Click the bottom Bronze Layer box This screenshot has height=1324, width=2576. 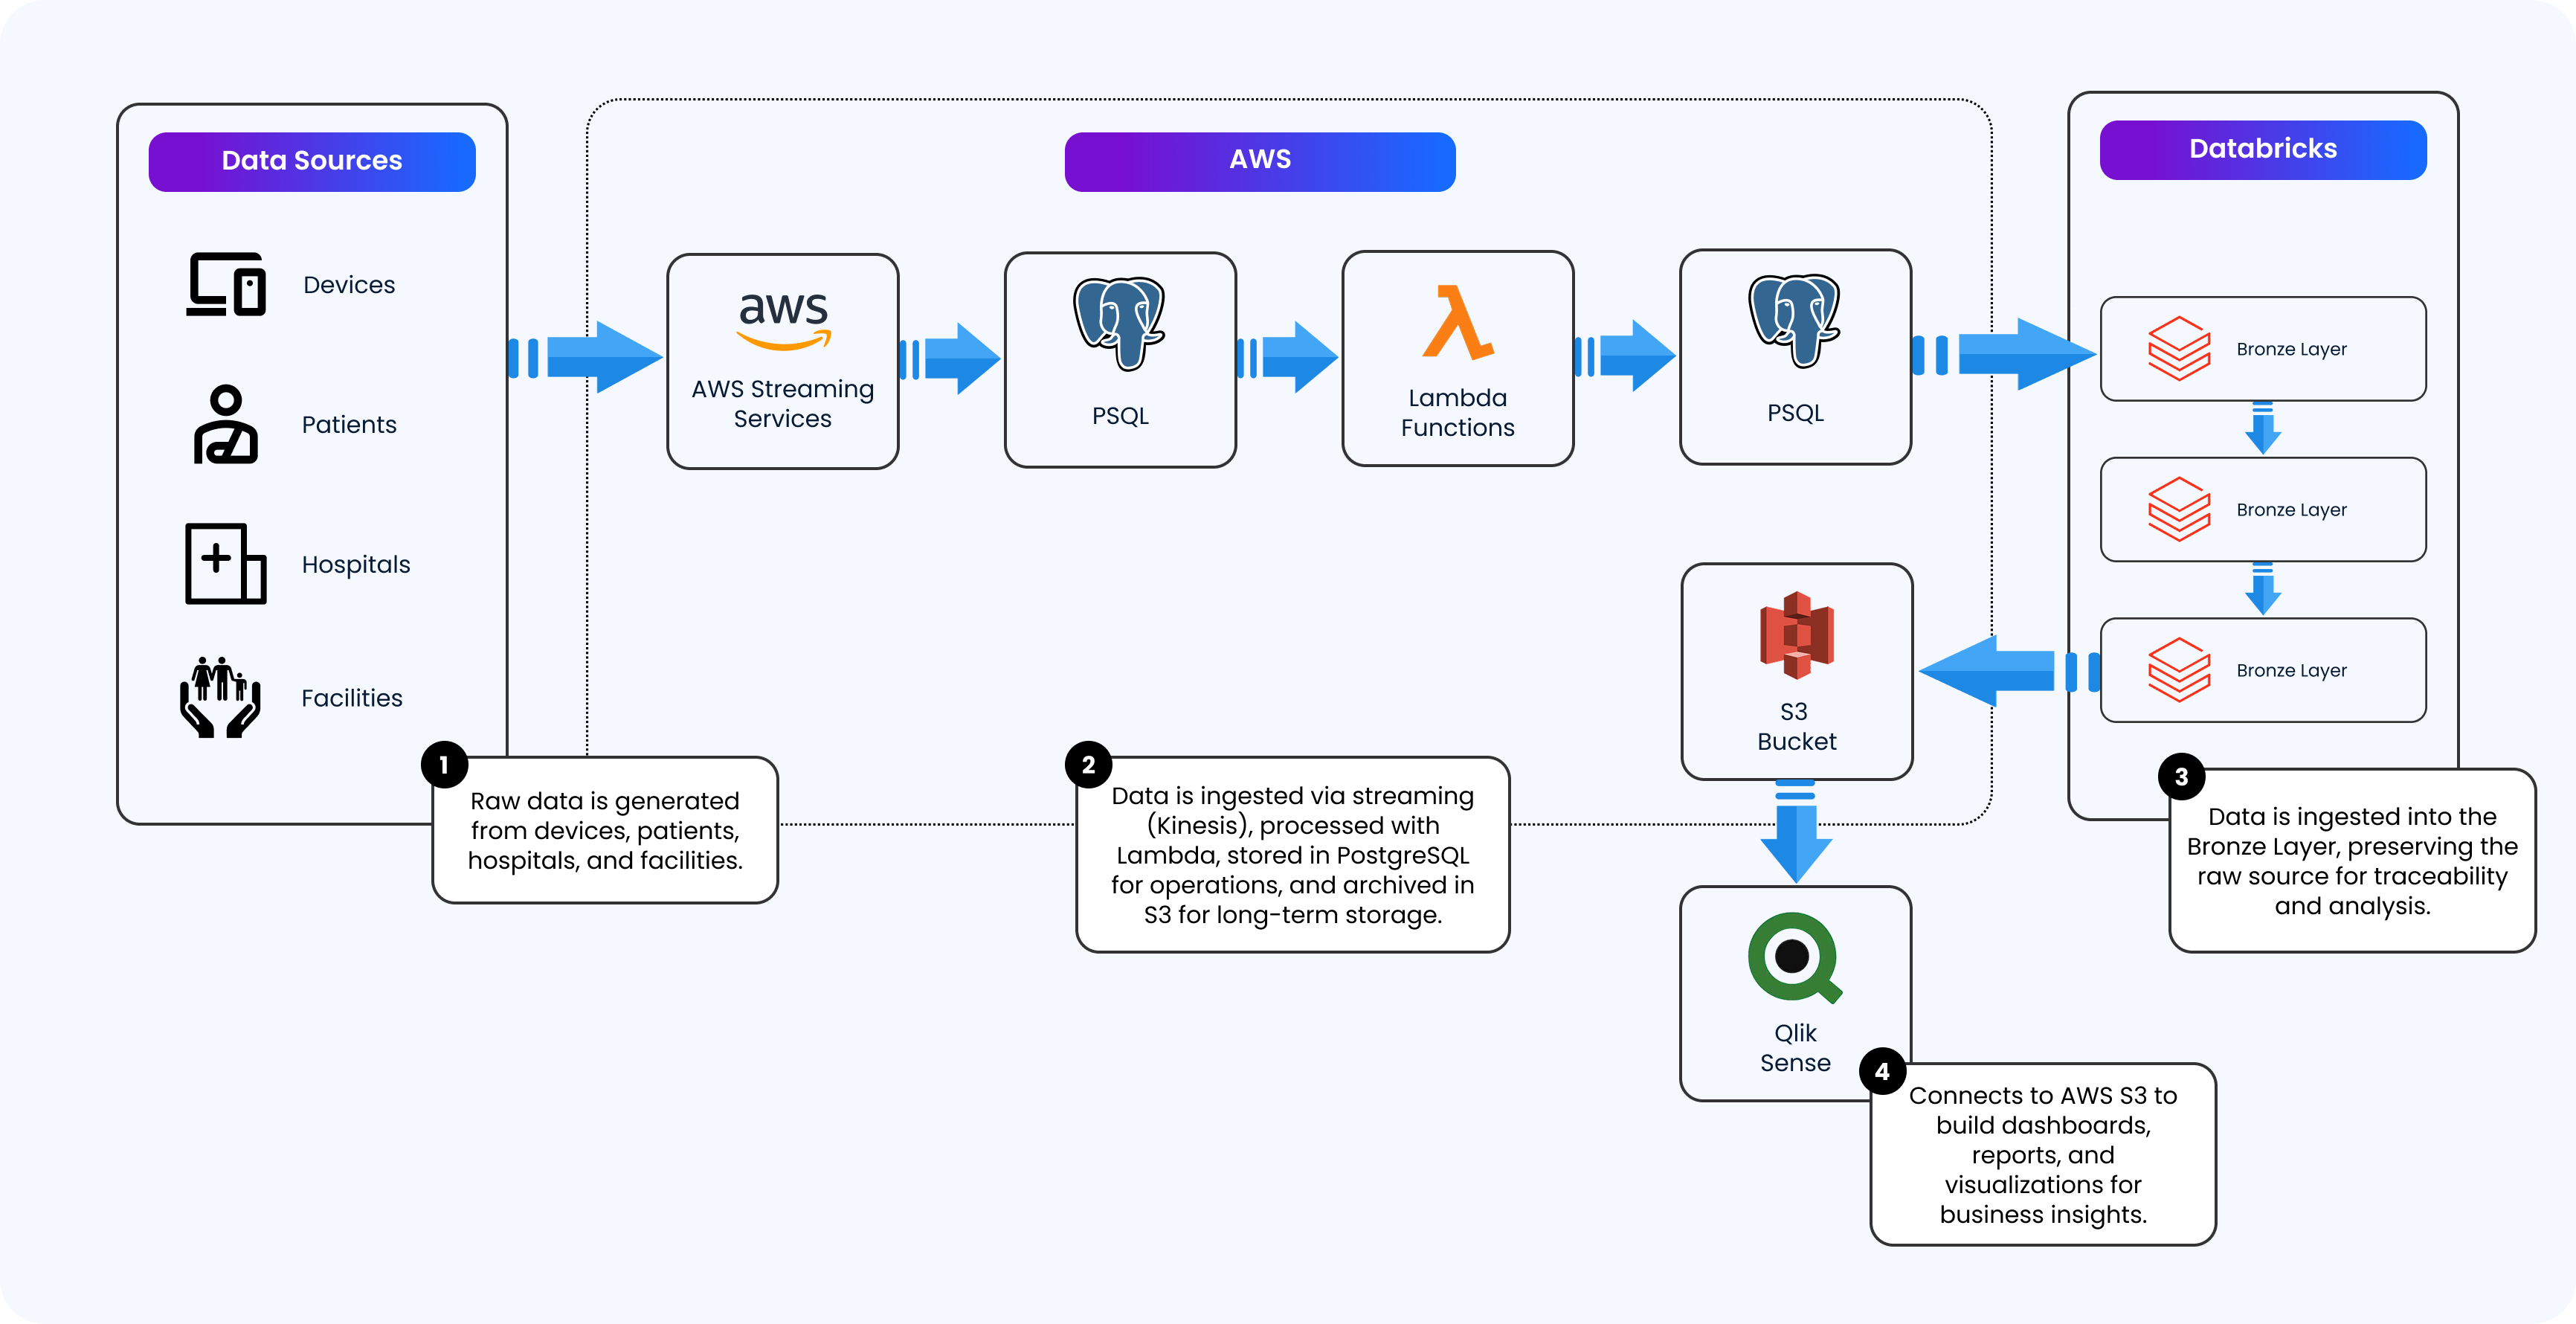(x=2262, y=670)
